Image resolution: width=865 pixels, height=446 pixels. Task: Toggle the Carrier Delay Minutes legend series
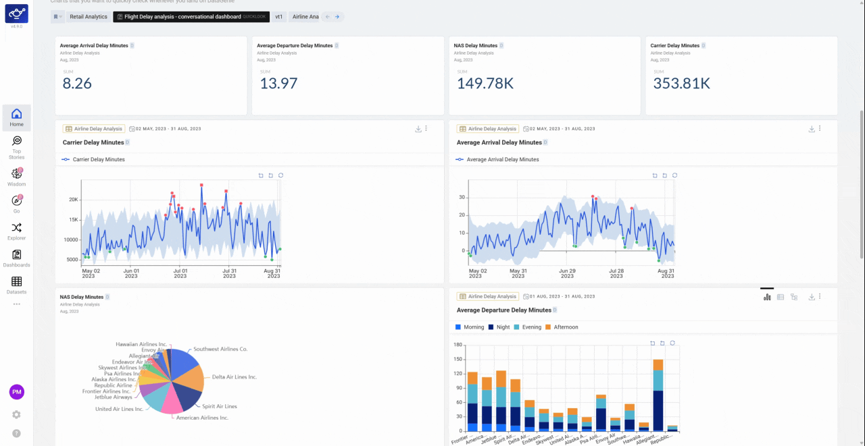click(93, 159)
